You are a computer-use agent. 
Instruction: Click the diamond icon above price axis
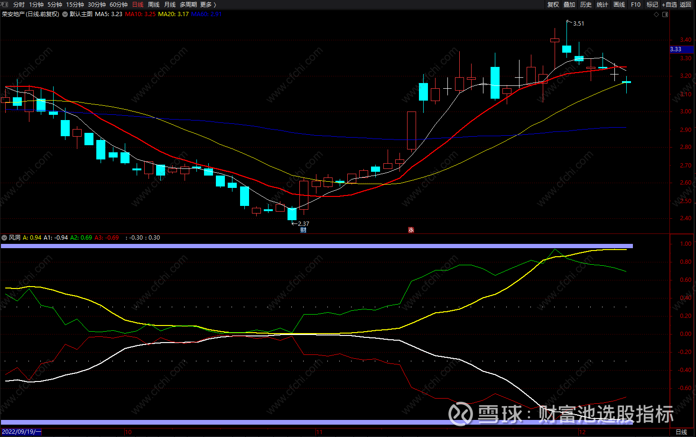pos(657,14)
